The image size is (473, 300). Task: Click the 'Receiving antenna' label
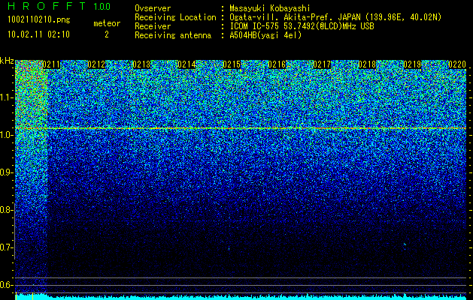point(173,35)
